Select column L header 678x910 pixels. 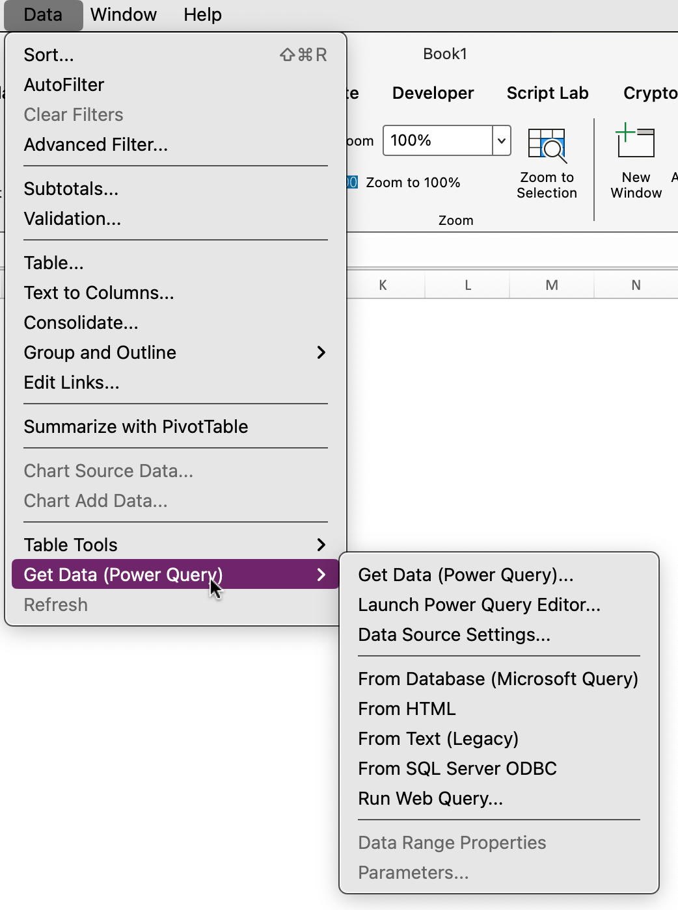coord(467,285)
